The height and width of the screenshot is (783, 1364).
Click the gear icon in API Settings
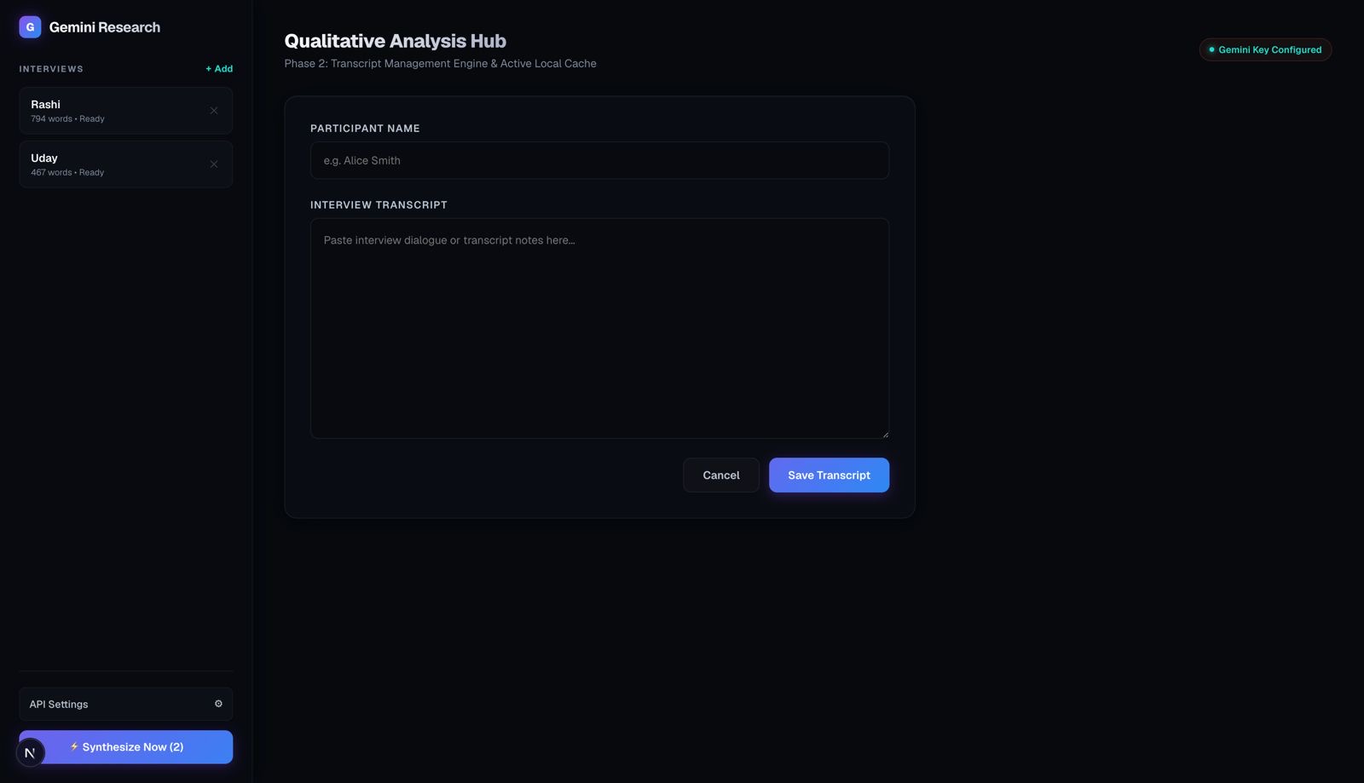(218, 704)
